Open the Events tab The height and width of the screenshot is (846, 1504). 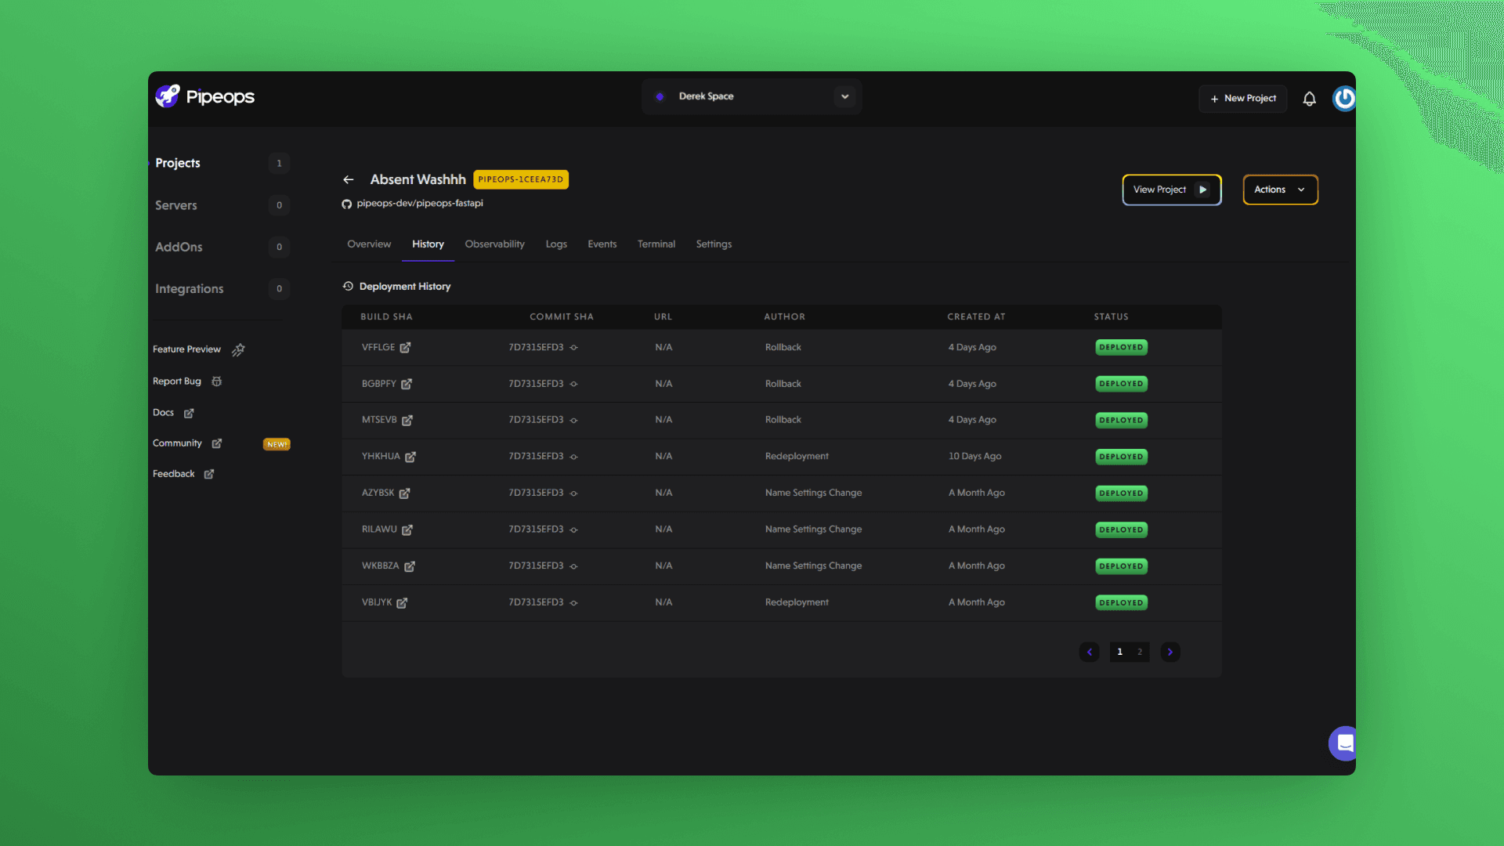602,244
